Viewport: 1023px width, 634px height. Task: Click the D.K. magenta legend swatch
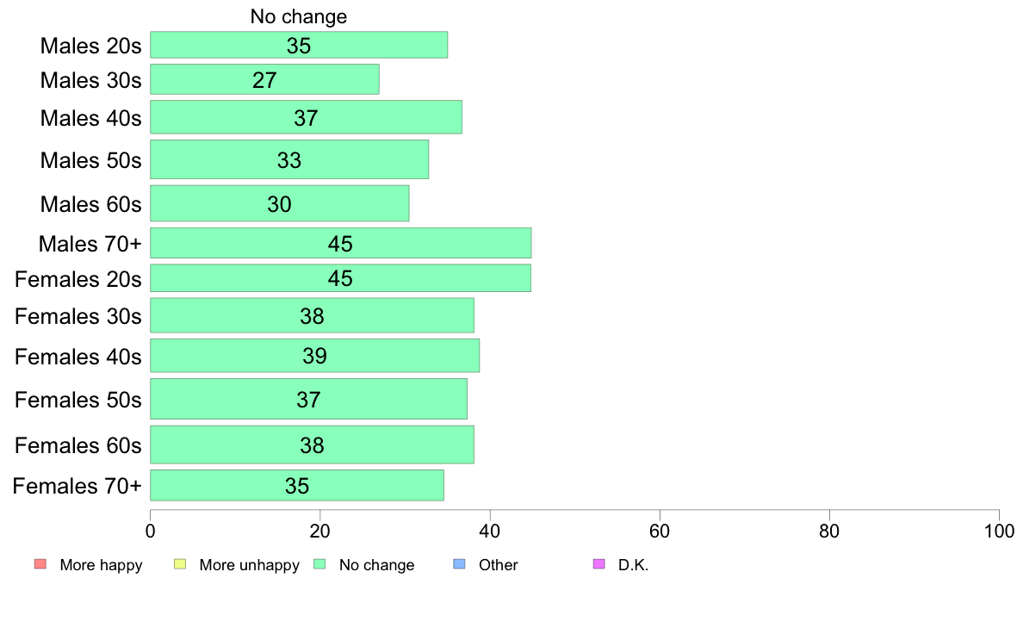(x=599, y=564)
